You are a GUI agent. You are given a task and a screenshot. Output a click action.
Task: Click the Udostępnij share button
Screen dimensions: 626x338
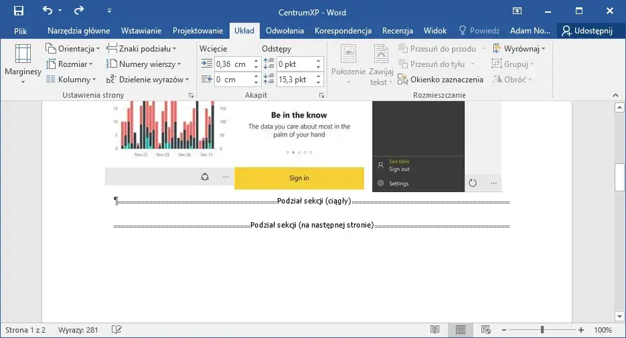(588, 31)
